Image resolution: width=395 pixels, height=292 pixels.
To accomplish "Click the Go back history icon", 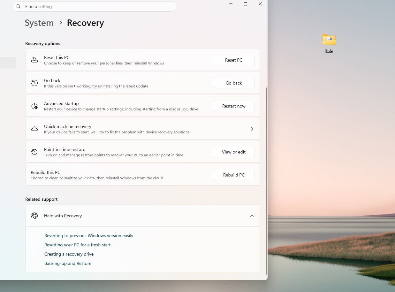I will click(34, 83).
